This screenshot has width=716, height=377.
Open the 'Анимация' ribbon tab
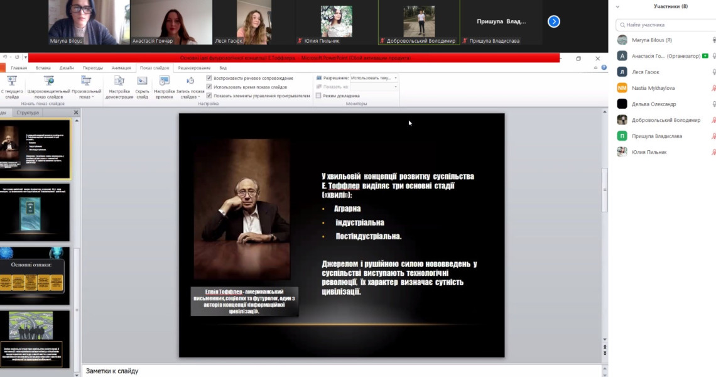pos(121,68)
